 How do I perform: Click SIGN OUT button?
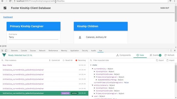pos(165,8)
